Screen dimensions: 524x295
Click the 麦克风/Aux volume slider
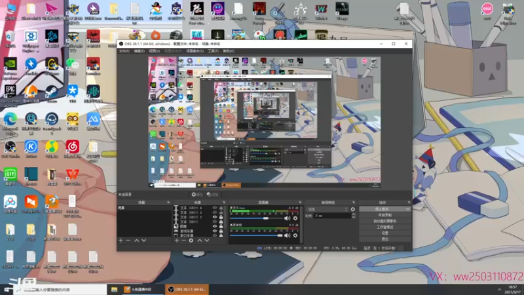point(255,218)
